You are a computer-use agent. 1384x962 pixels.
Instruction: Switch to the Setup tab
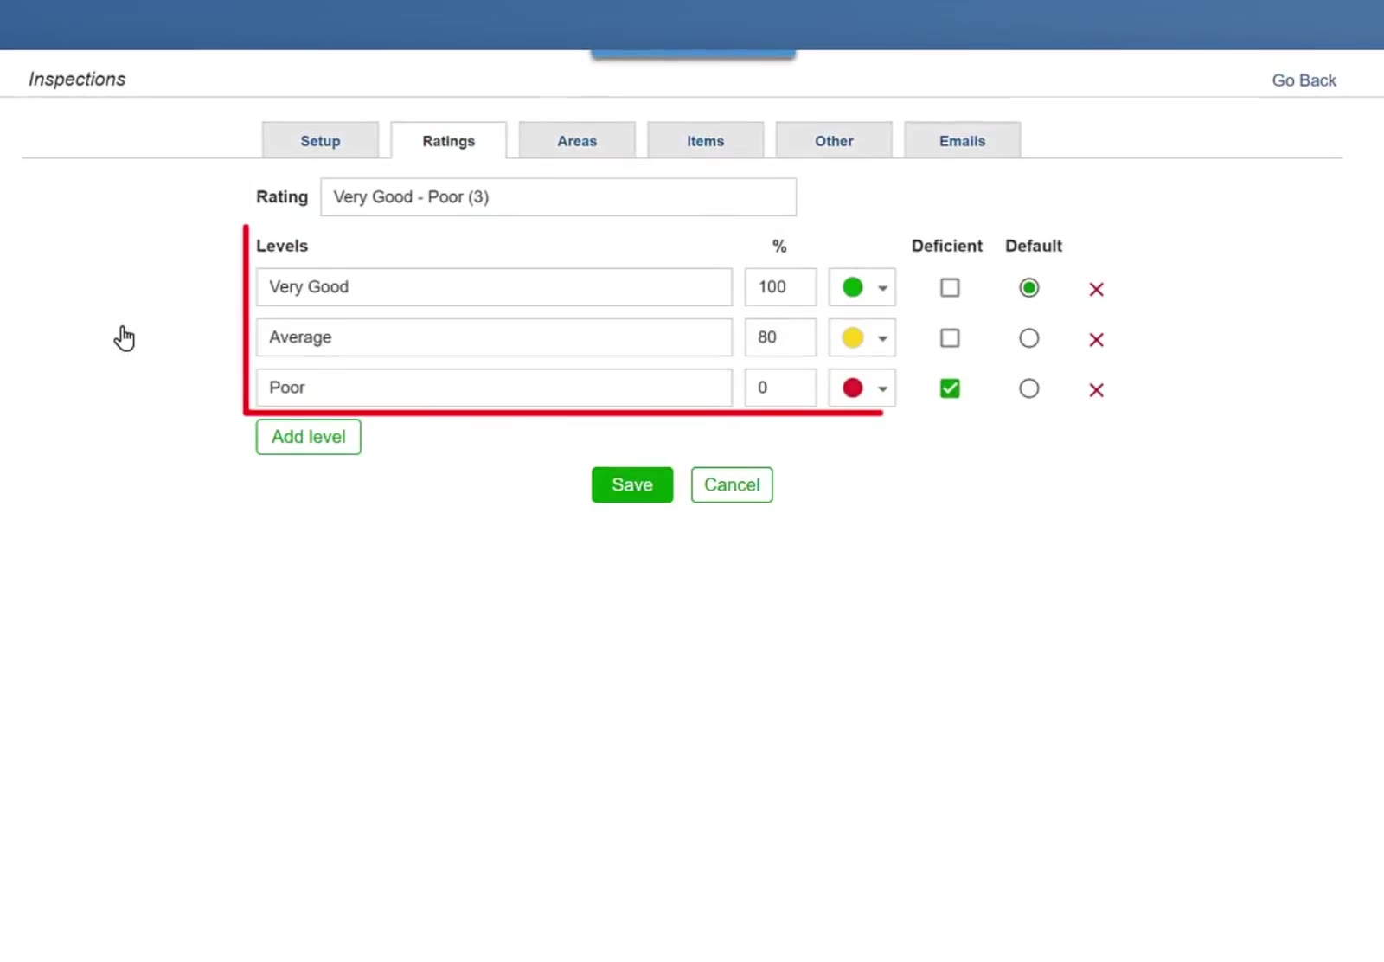[320, 140]
